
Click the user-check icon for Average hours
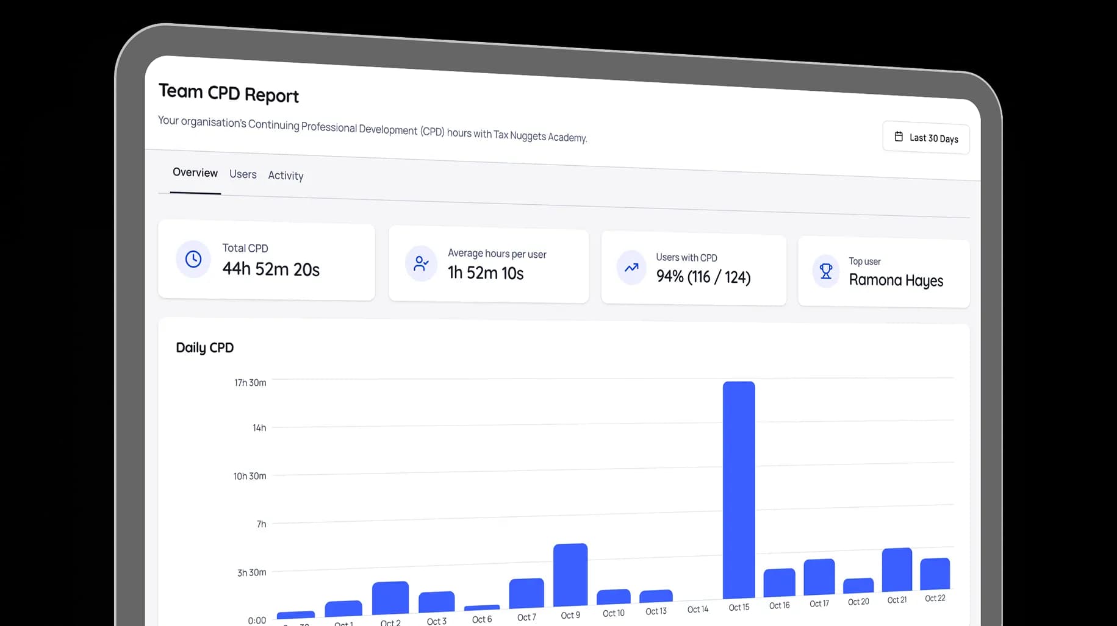coord(421,264)
